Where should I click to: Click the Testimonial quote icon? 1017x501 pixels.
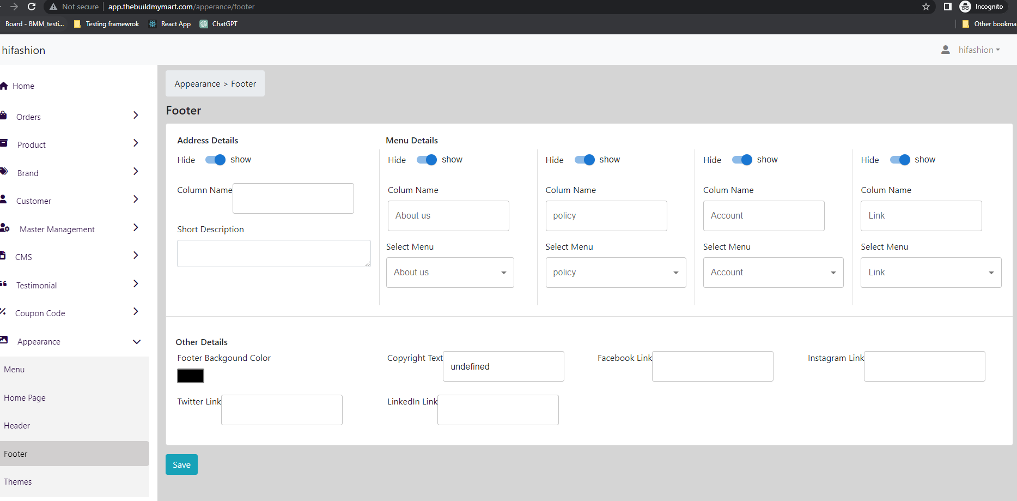tap(3, 283)
